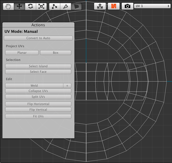This screenshot has height=163, width=172.
Task: Click Convert to Auto button
Action: coord(38,38)
